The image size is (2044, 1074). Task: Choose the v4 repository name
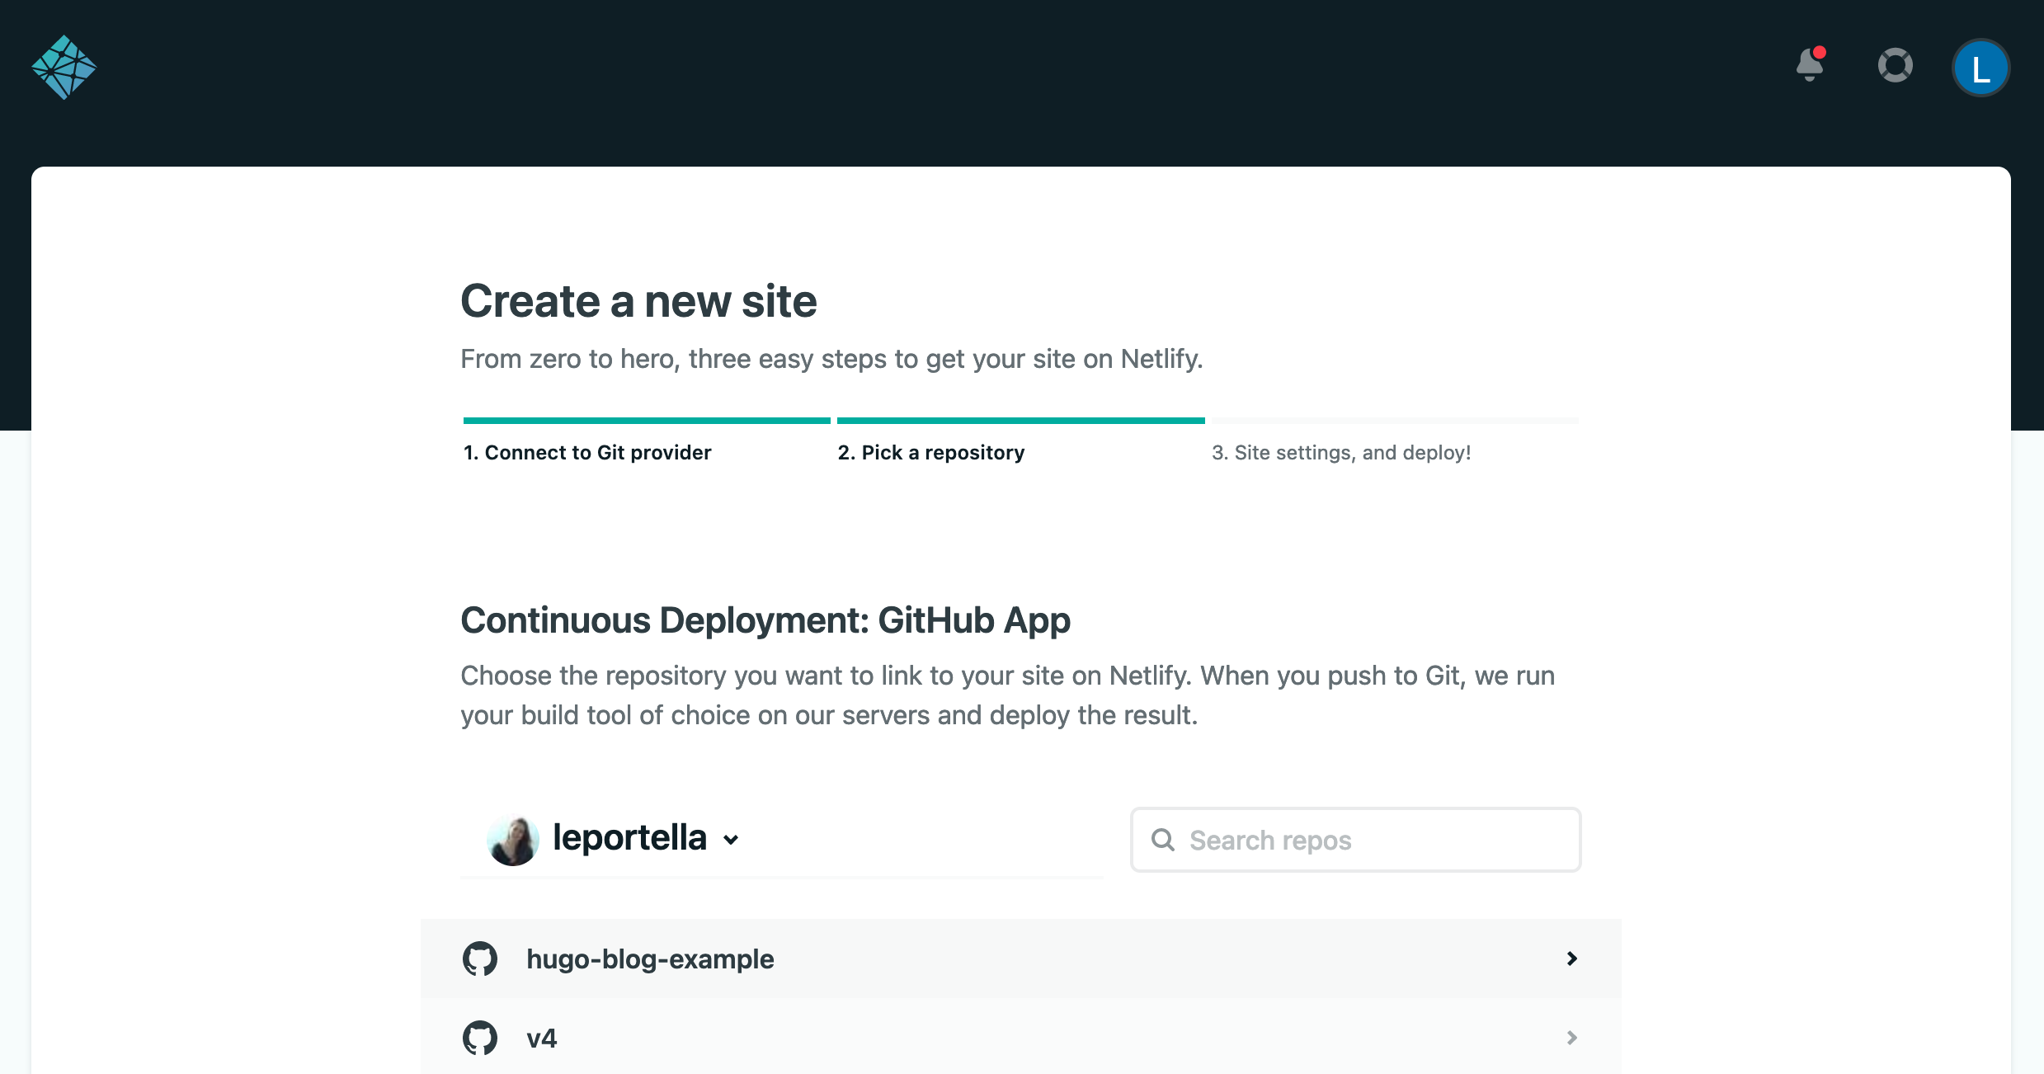coord(542,1039)
